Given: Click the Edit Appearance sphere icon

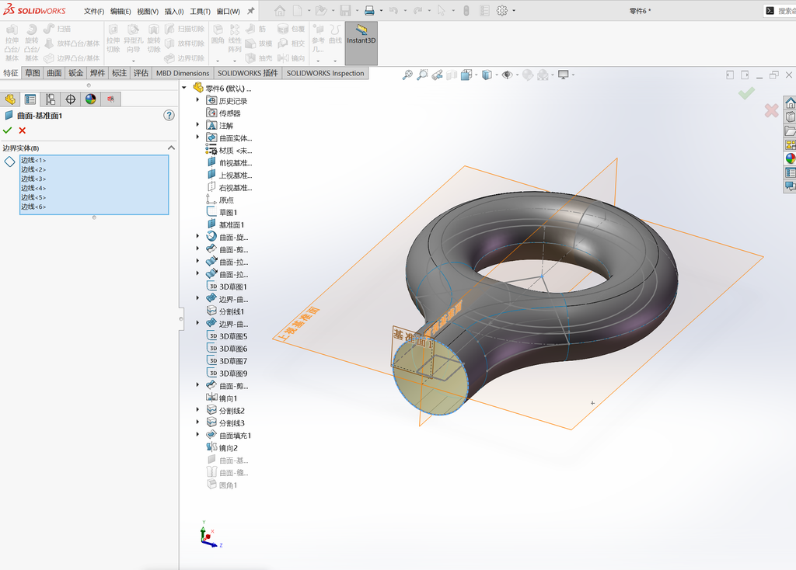Looking at the screenshot, I should tap(528, 75).
